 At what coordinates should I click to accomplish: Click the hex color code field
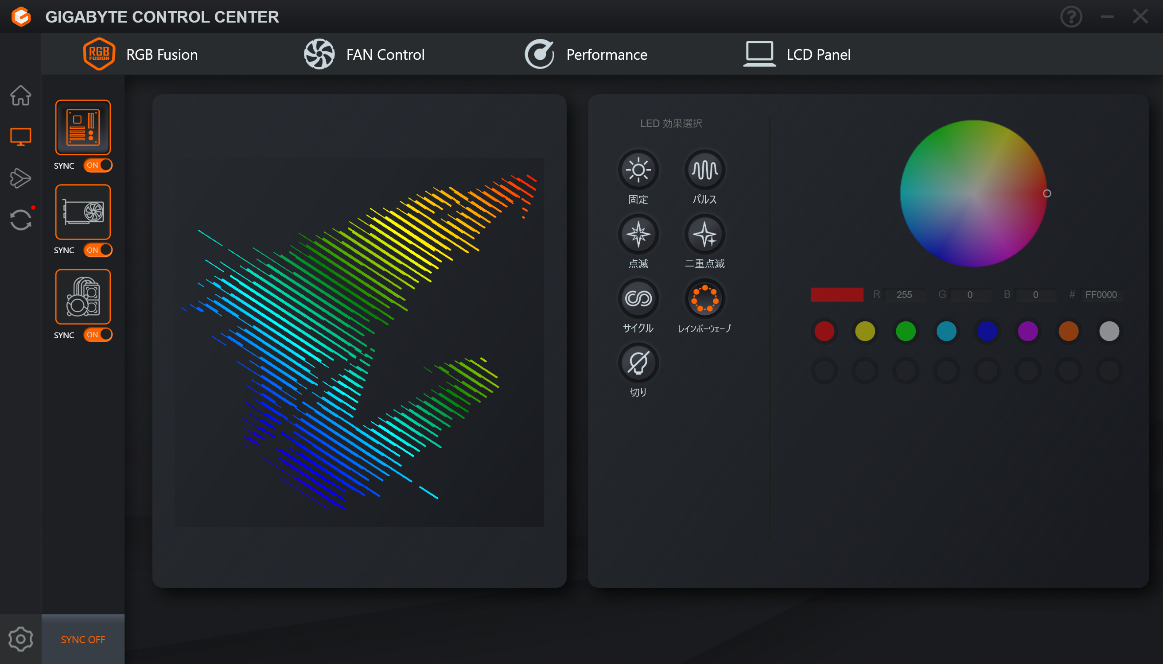[x=1101, y=295]
